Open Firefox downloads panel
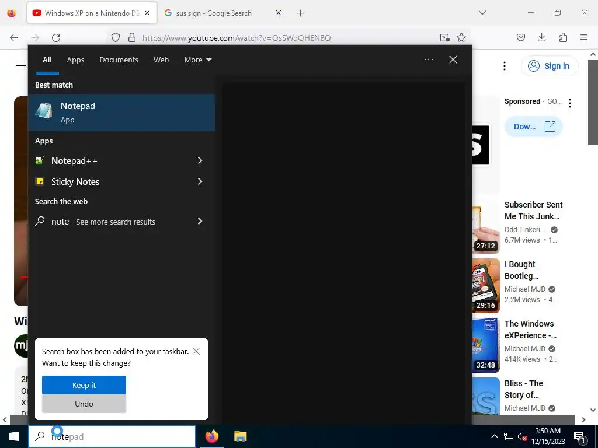The width and height of the screenshot is (598, 448). tap(541, 37)
